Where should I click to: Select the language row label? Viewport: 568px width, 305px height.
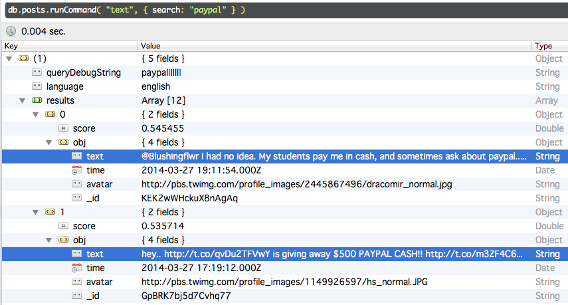(65, 86)
